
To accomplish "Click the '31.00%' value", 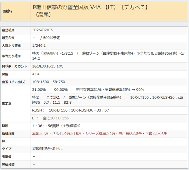I will [x=39, y=90].
